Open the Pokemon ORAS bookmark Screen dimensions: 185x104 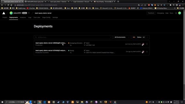coord(147,8)
